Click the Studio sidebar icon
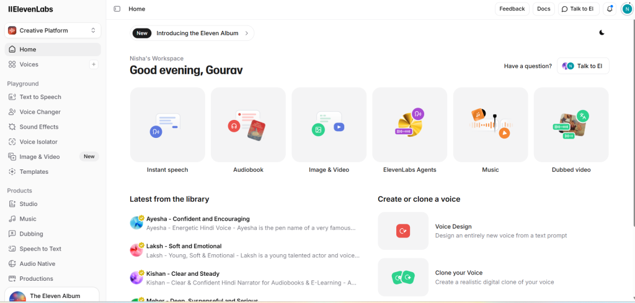This screenshot has width=635, height=303. coord(12,204)
